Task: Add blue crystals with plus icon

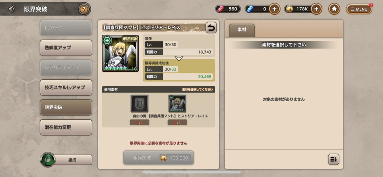Action: click(x=274, y=9)
